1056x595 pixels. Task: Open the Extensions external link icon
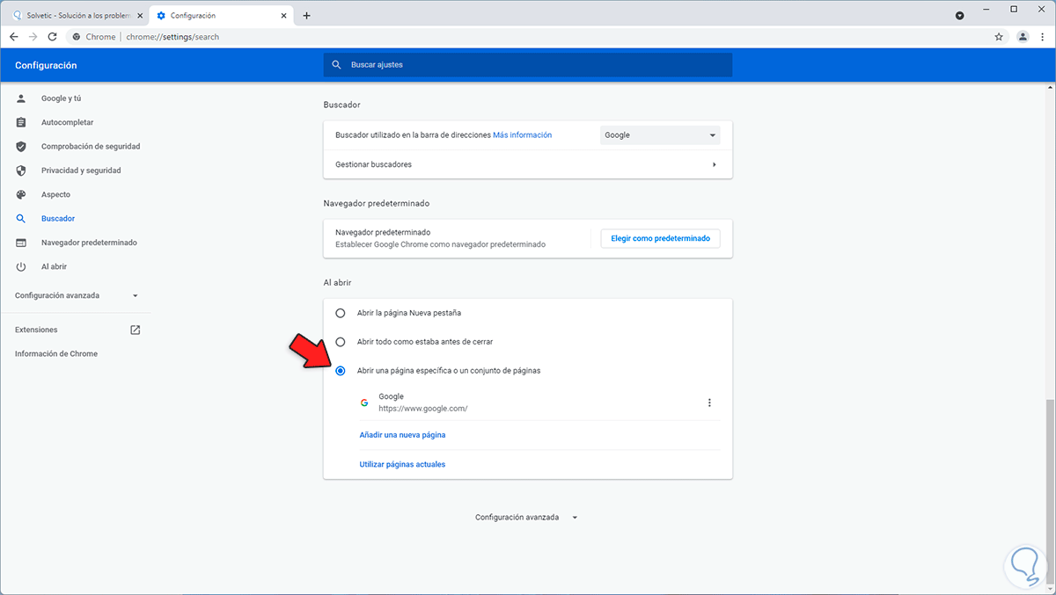tap(135, 330)
